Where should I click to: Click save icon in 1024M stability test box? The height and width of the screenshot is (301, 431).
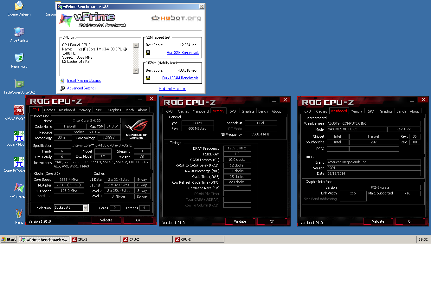pyautogui.click(x=148, y=78)
